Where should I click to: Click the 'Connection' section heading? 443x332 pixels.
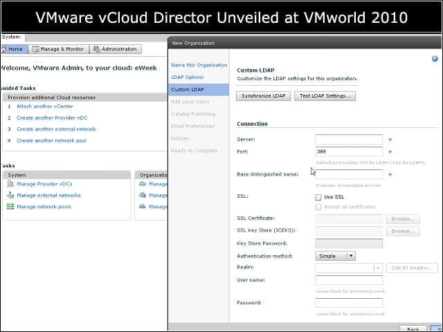(x=252, y=124)
